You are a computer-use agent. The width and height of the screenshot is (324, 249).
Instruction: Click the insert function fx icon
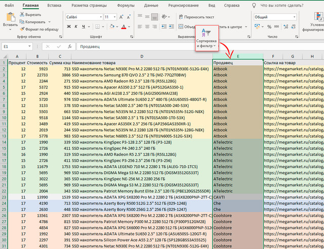point(70,46)
